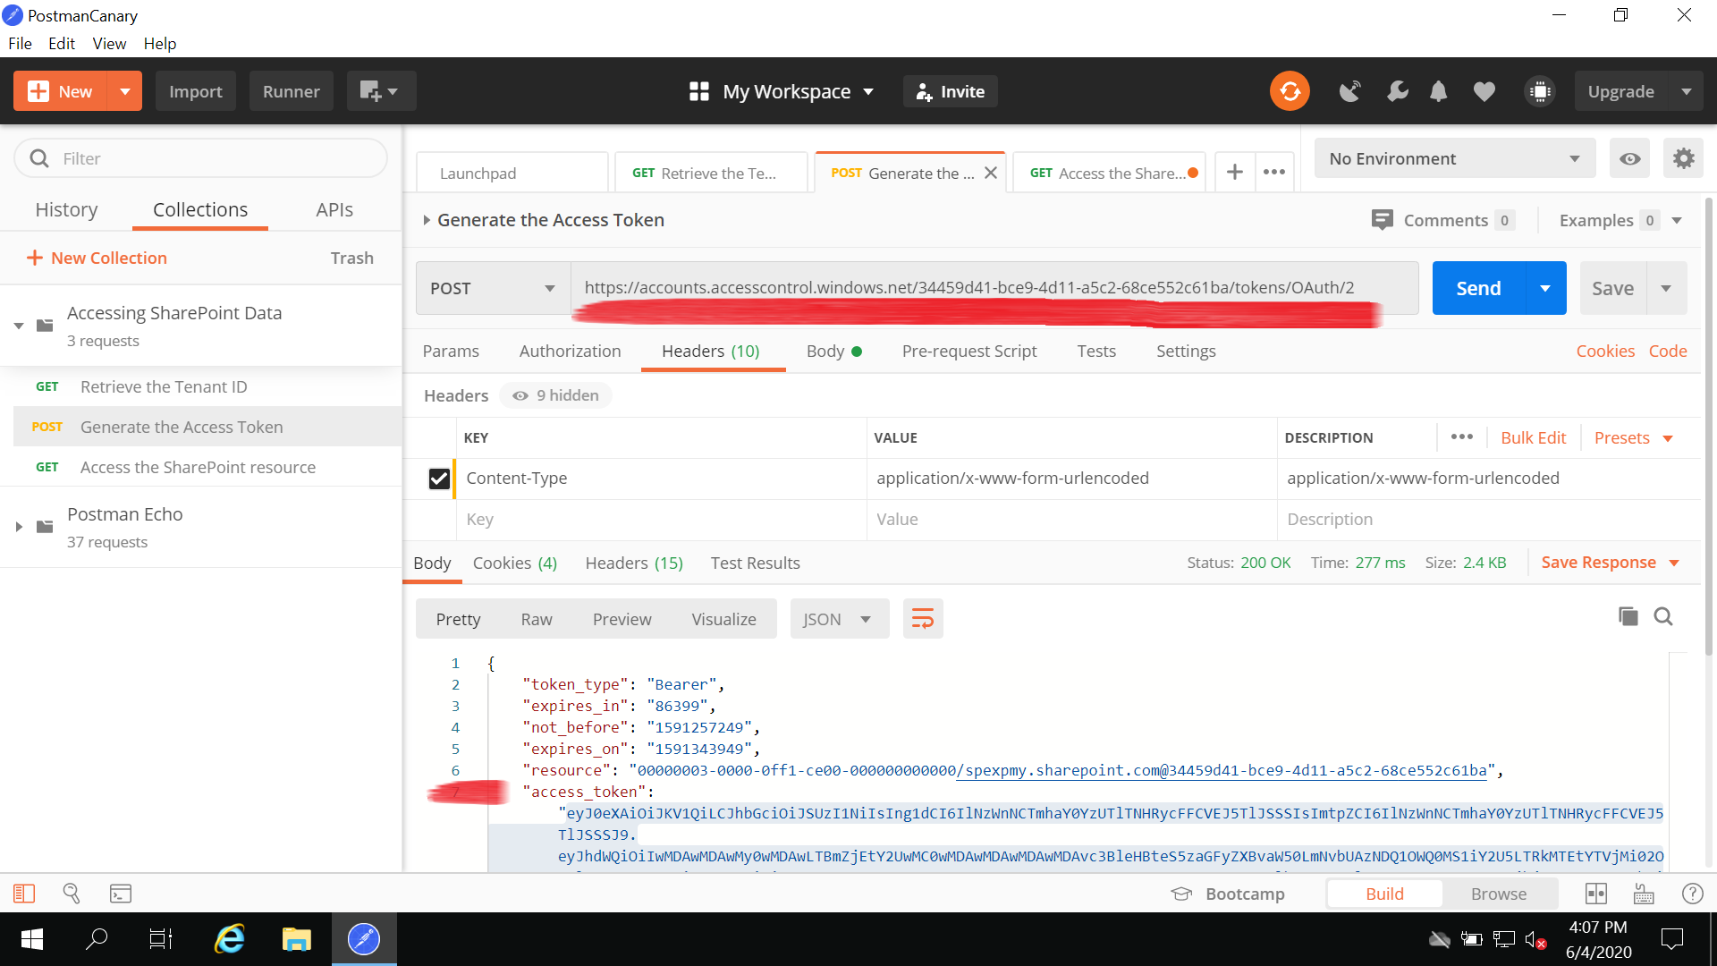This screenshot has height=966, width=1717.
Task: Switch to two-pane view
Action: coord(1596,893)
